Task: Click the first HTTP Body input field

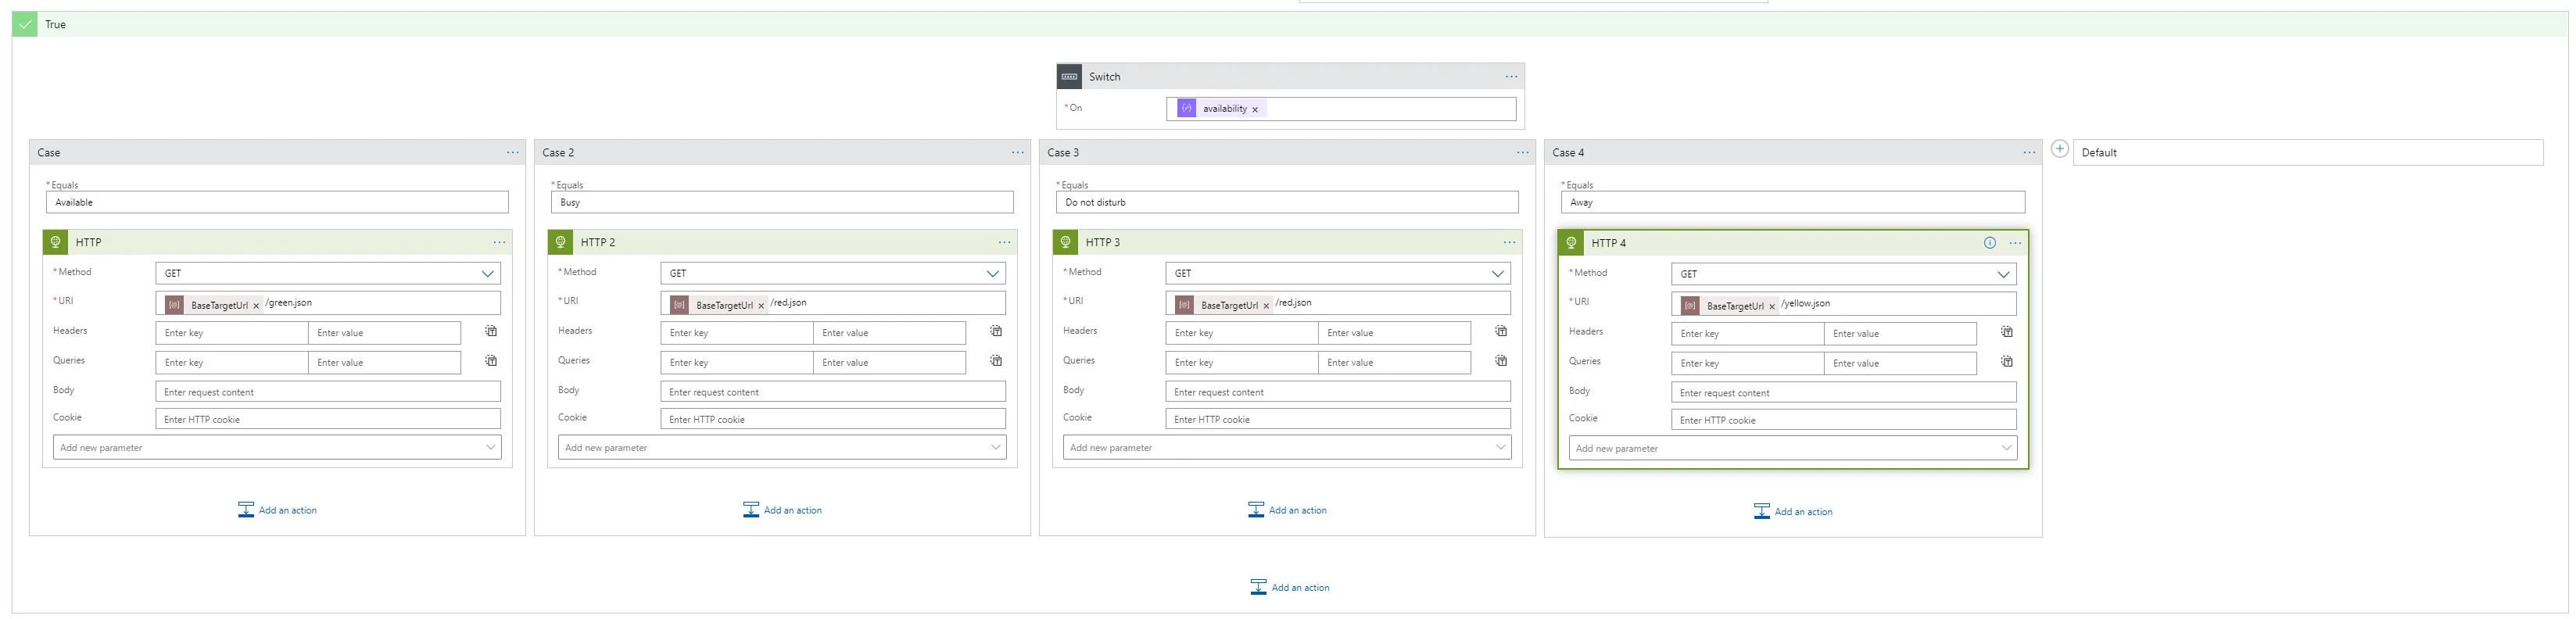Action: pos(328,392)
